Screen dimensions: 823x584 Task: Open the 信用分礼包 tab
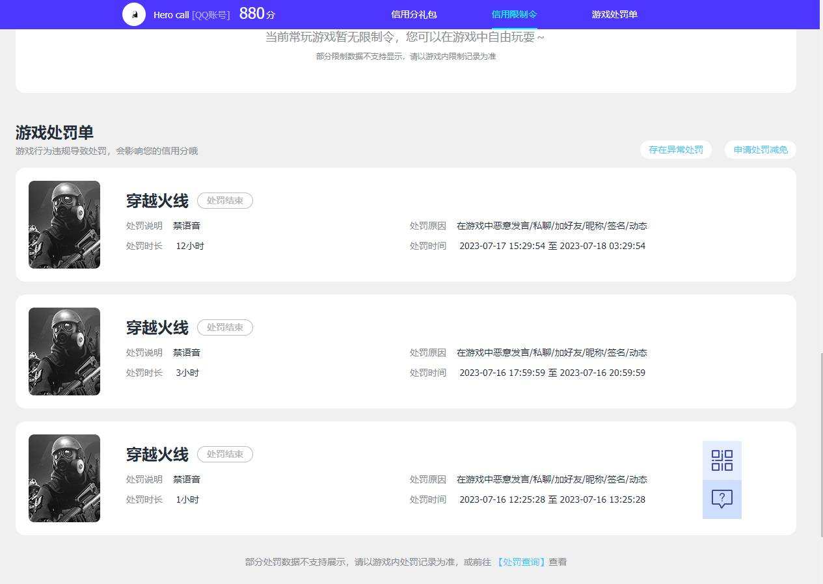(414, 14)
